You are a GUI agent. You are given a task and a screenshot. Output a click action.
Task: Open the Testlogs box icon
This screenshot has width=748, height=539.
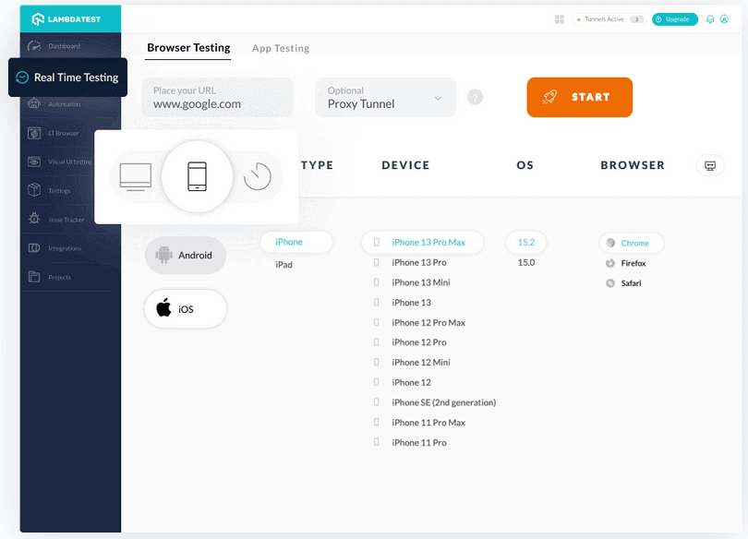pyautogui.click(x=34, y=190)
